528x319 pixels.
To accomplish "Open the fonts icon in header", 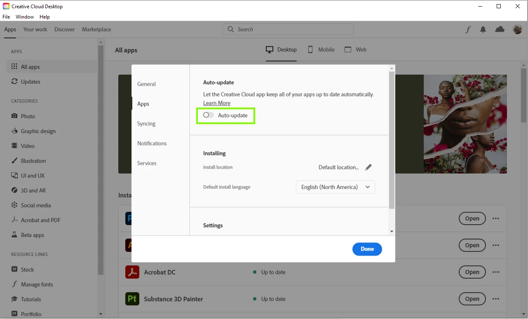I will pyautogui.click(x=468, y=29).
